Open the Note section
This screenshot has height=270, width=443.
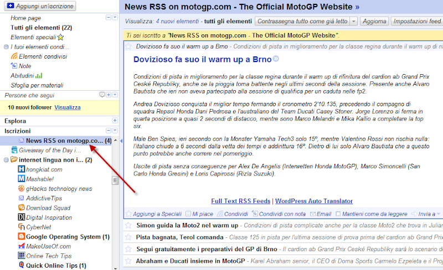coord(21,66)
